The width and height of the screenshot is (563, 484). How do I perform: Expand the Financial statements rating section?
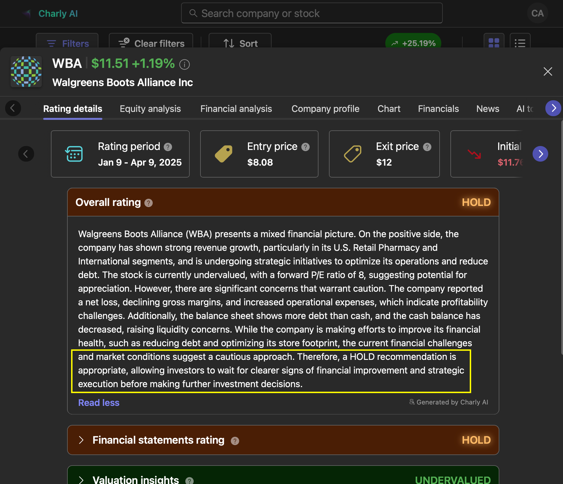[81, 440]
